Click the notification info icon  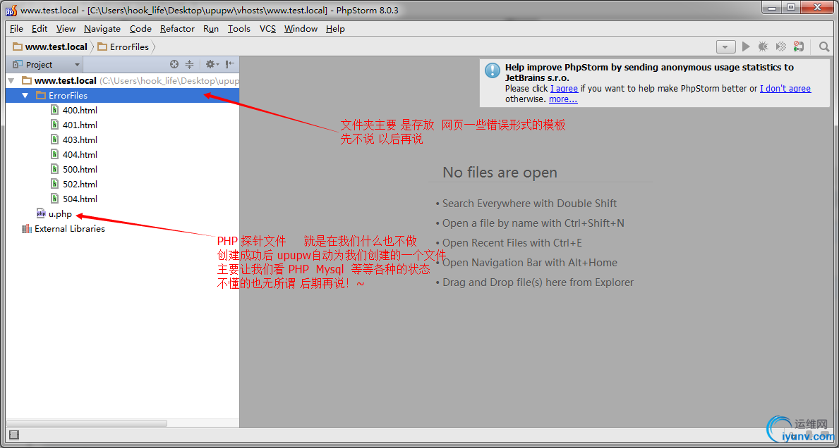[x=493, y=71]
